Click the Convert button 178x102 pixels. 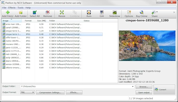[x=164, y=90]
